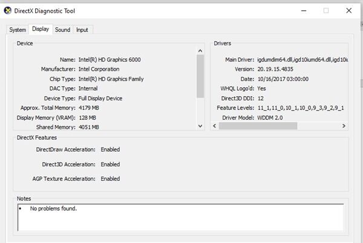Click the driver model value 'WDDM 2.0'
The image size is (363, 243).
pyautogui.click(x=270, y=118)
